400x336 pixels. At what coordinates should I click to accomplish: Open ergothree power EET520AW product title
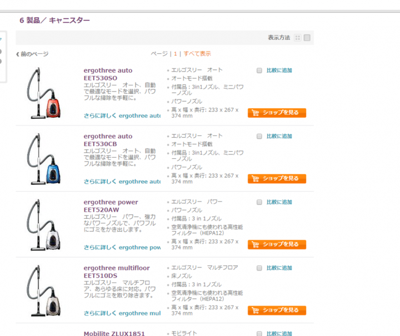click(111, 205)
